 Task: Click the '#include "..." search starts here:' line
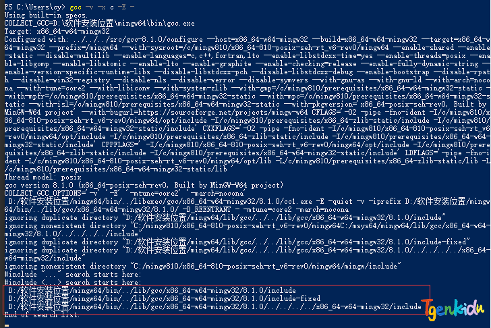click(x=73, y=274)
